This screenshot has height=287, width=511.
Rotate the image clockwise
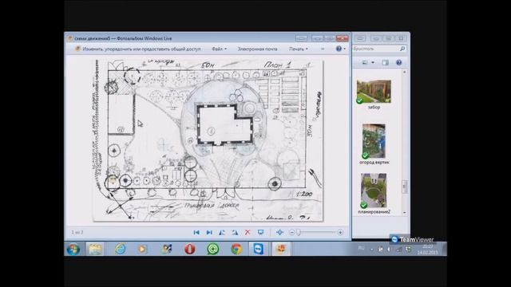click(235, 232)
